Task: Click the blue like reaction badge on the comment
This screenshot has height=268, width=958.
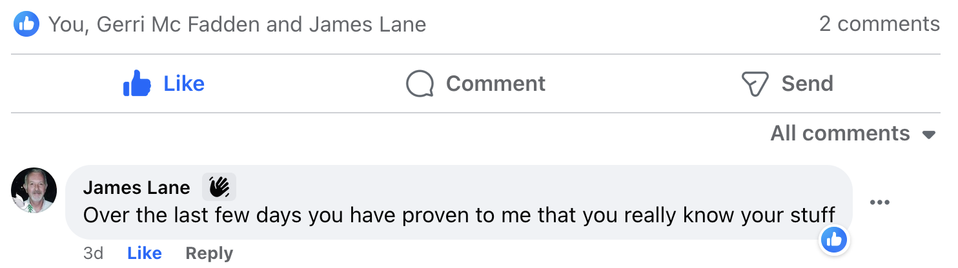Action: [834, 240]
